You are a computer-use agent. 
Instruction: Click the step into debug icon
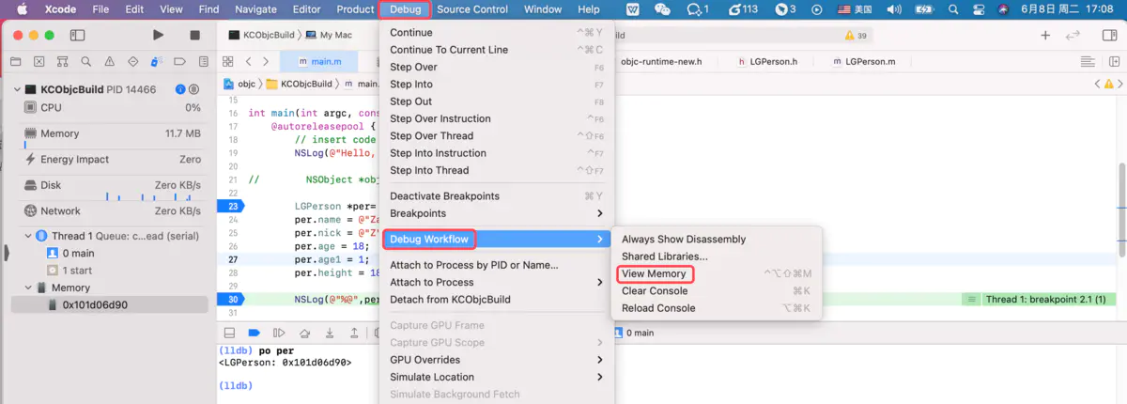330,333
